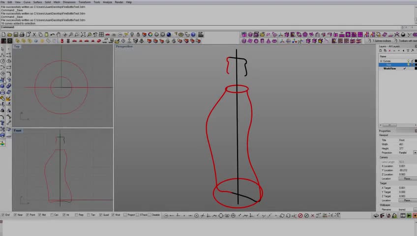The image size is (417, 236).
Task: Click the T-Splines toolbars button
Action: (x=380, y=41)
